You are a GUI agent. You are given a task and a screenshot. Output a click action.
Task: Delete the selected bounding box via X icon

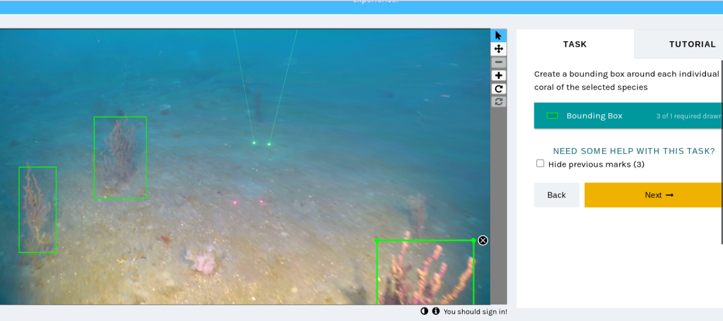click(483, 240)
